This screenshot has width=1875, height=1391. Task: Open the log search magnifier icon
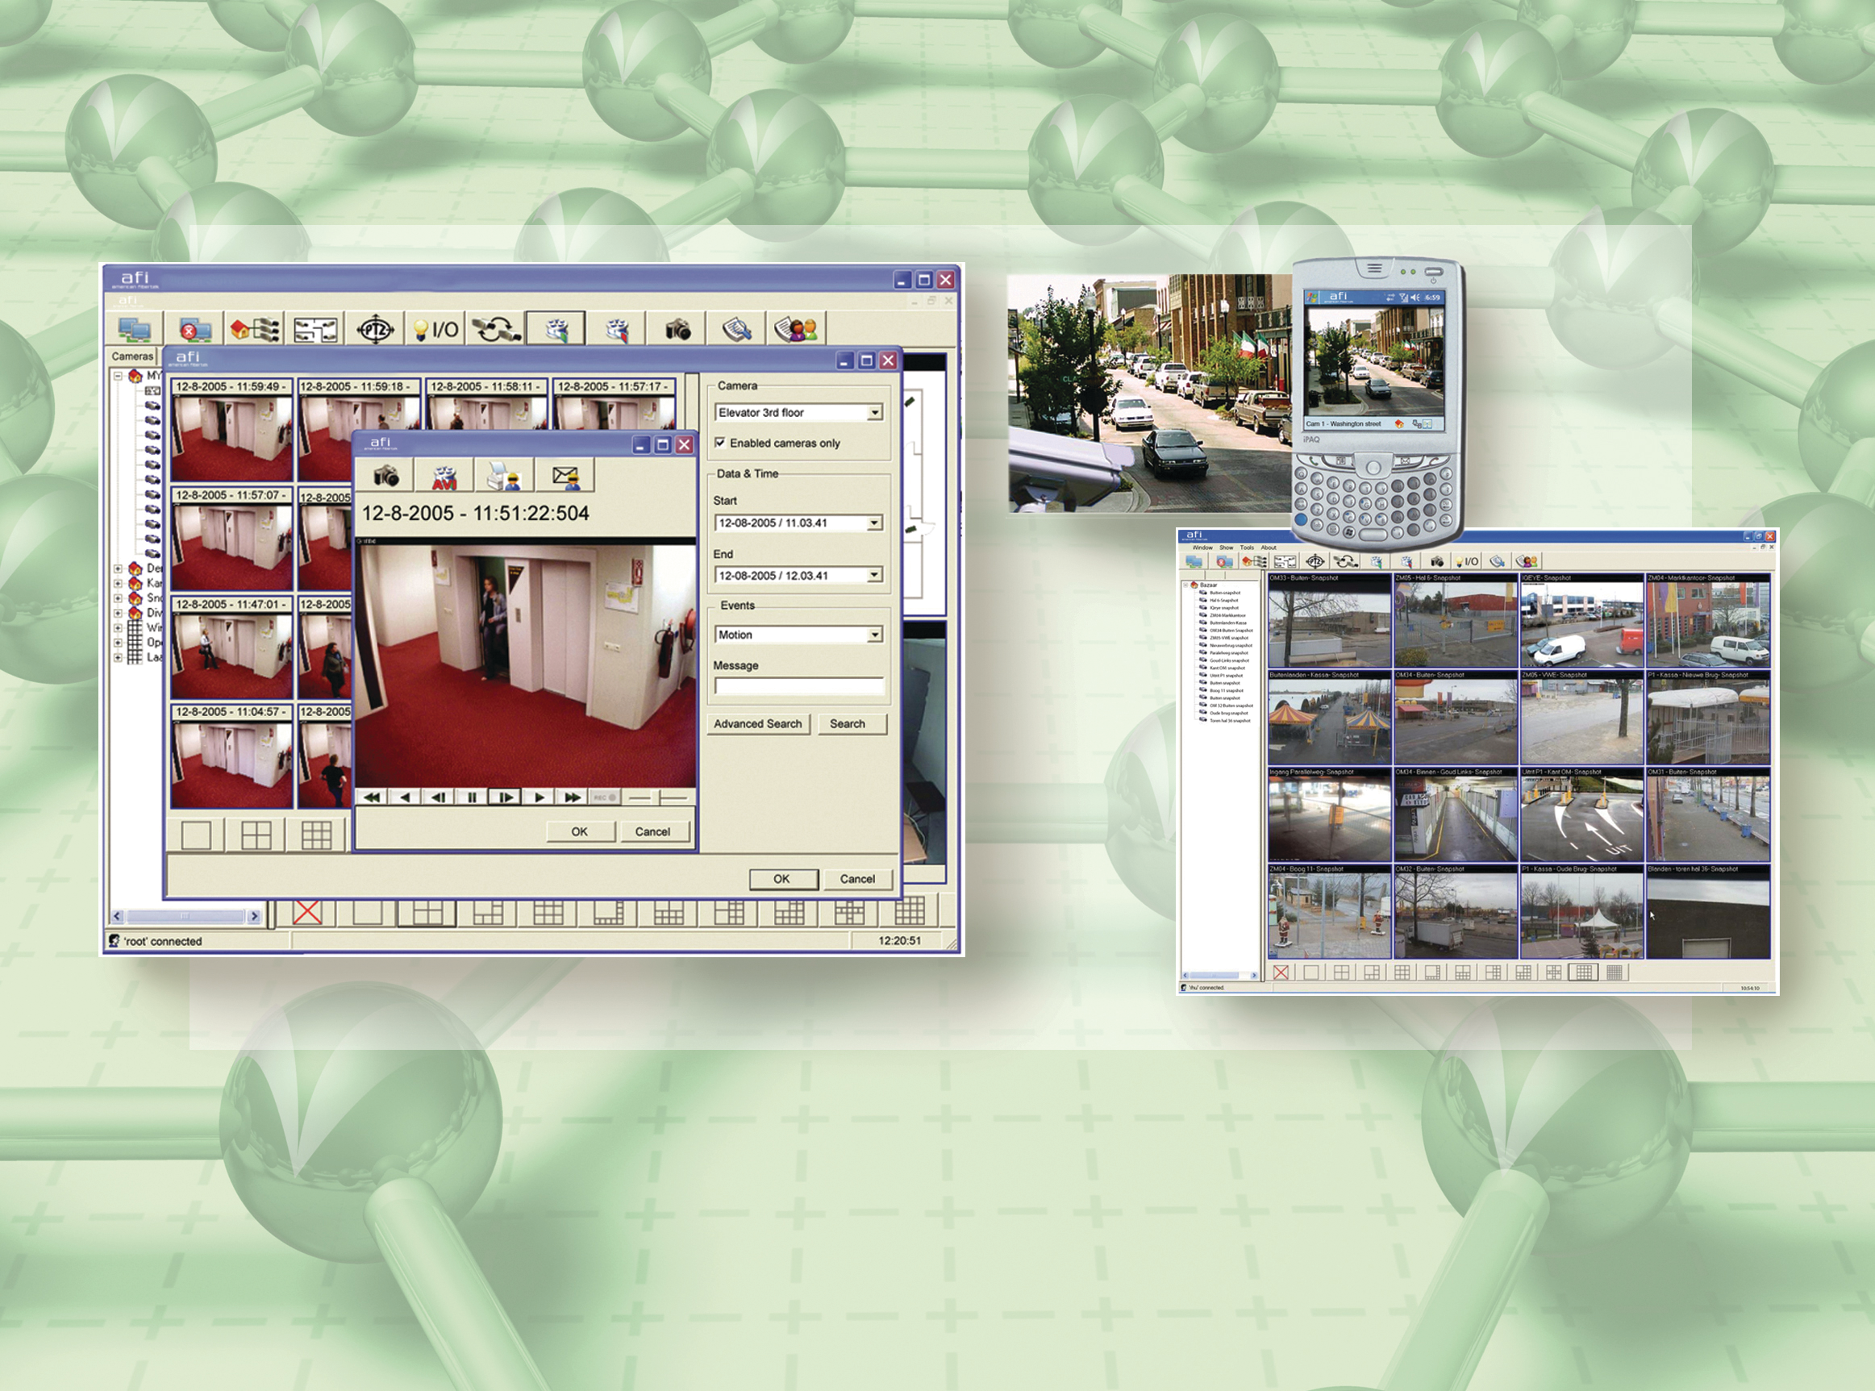pyautogui.click(x=738, y=329)
